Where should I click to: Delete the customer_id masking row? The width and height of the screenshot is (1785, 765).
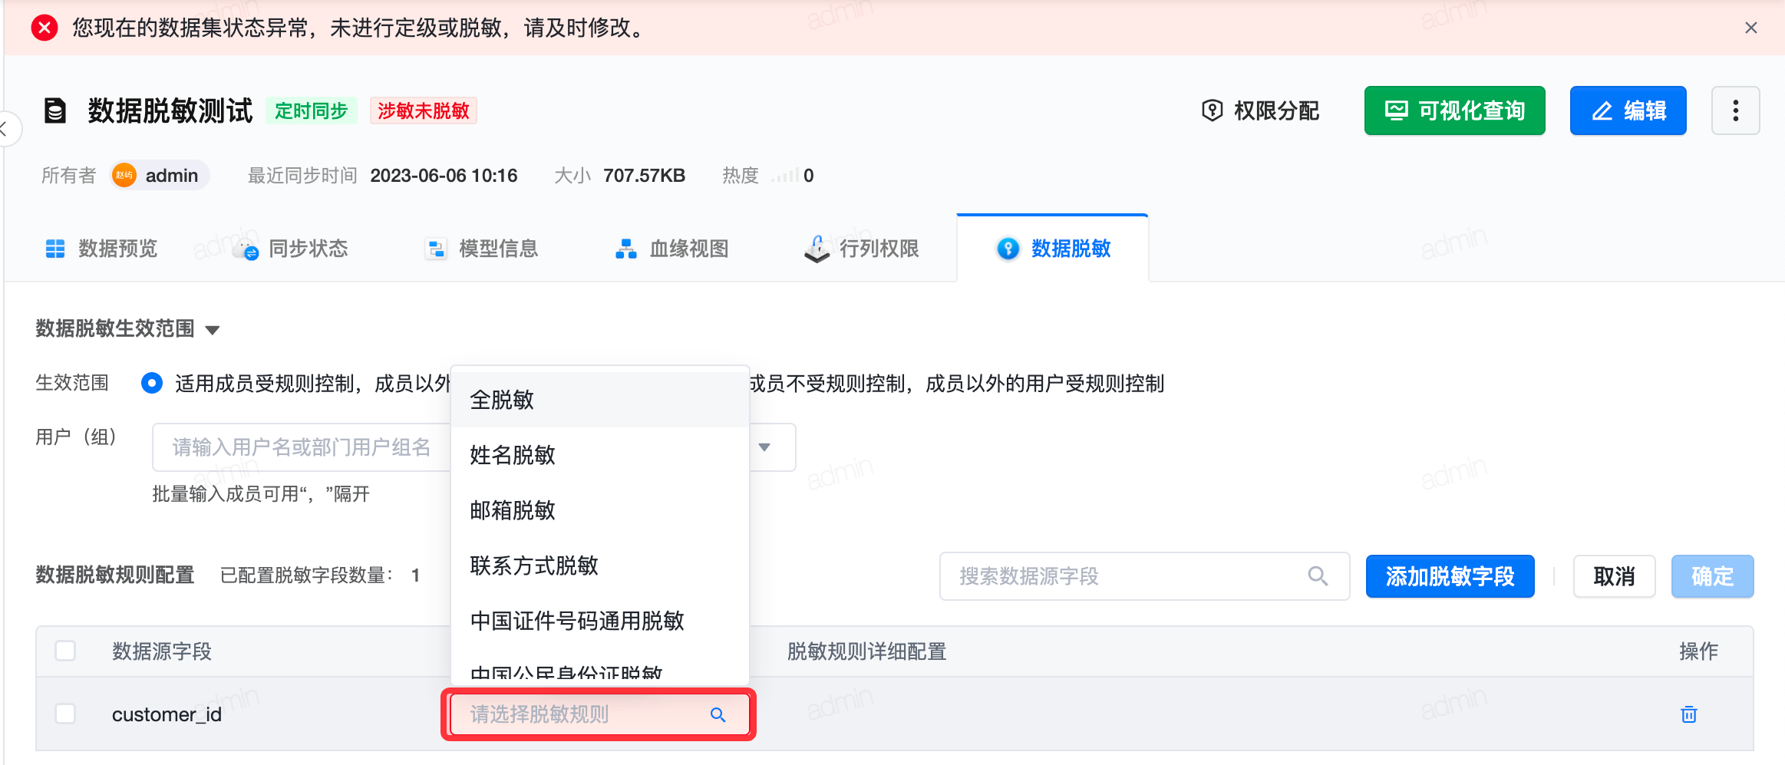pyautogui.click(x=1688, y=714)
